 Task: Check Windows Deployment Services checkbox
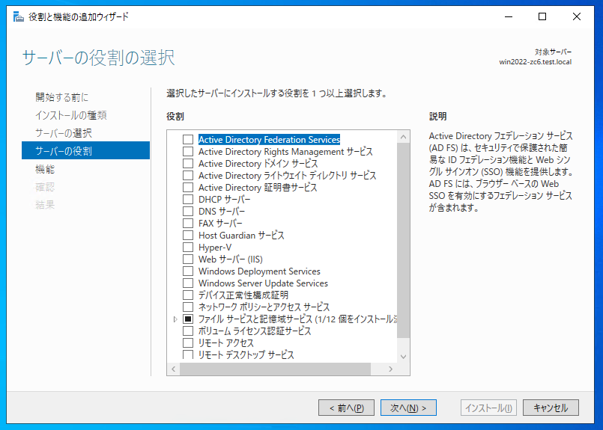188,271
